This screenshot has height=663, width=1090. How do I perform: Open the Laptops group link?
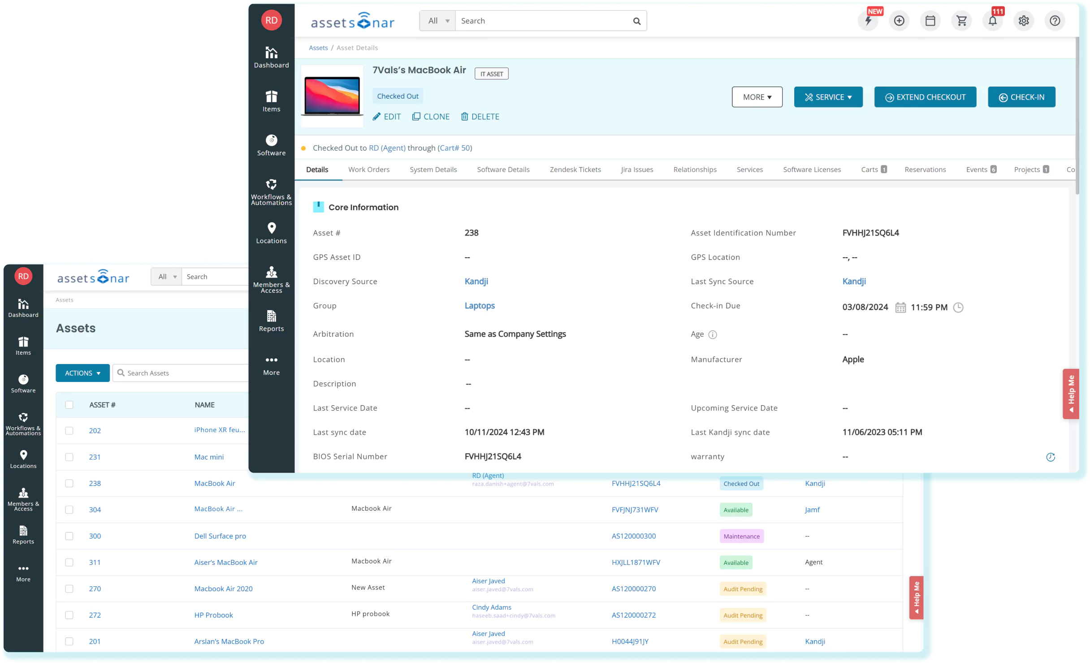[480, 306]
